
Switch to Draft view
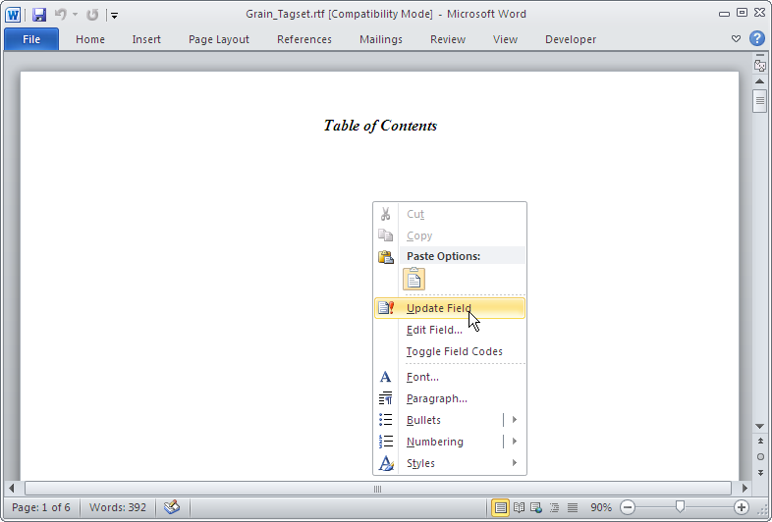tap(572, 507)
